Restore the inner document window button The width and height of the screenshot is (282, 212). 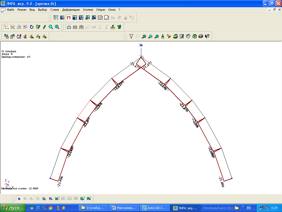point(274,10)
